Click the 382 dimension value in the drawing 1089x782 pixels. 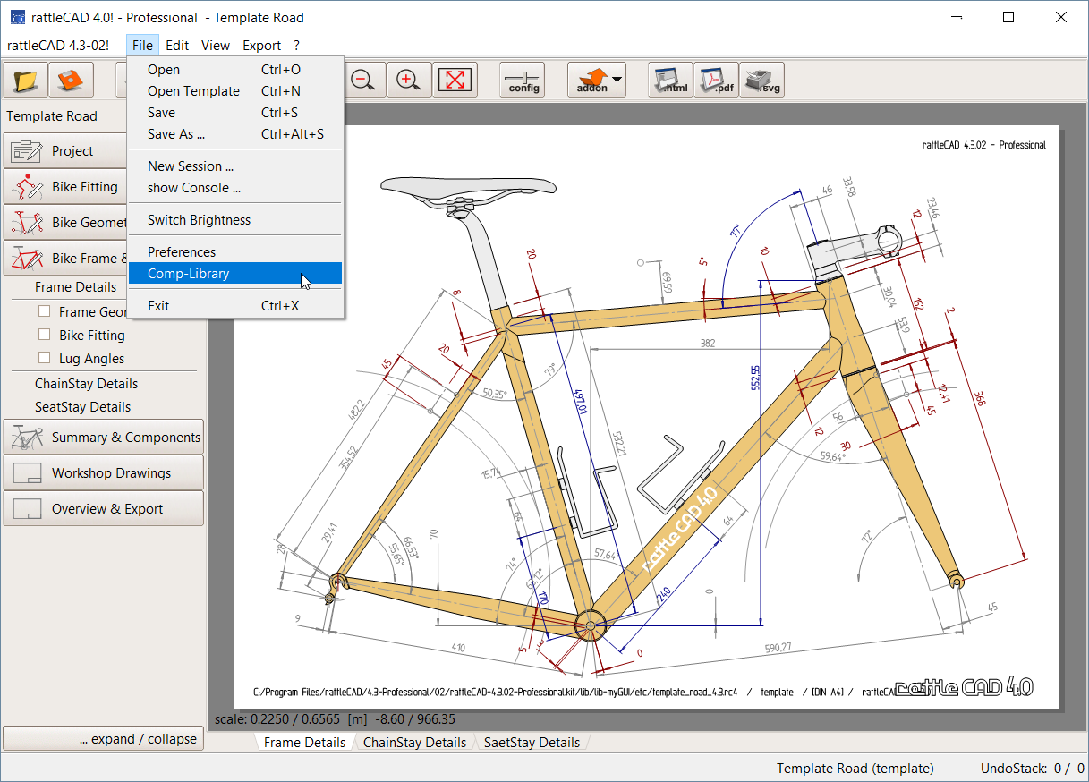(708, 343)
